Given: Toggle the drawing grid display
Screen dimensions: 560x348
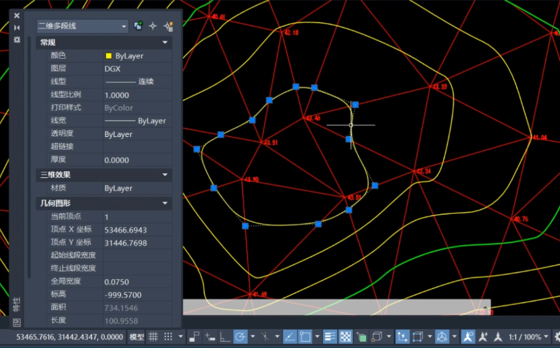Looking at the screenshot, I should pyautogui.click(x=153, y=336).
